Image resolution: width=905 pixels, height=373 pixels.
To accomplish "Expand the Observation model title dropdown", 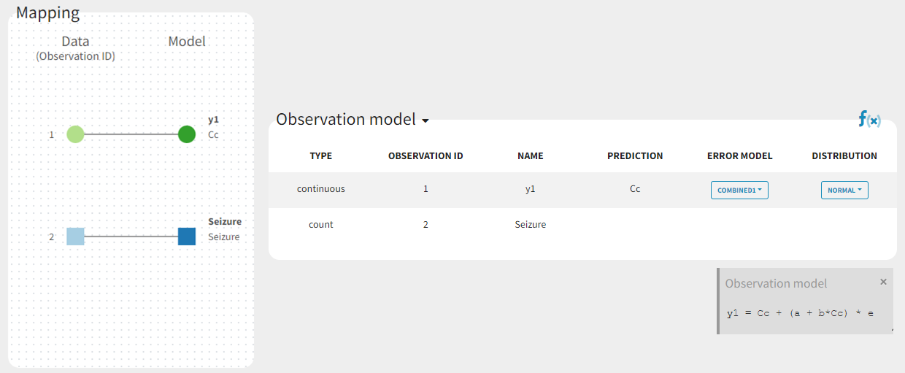I will coord(425,120).
